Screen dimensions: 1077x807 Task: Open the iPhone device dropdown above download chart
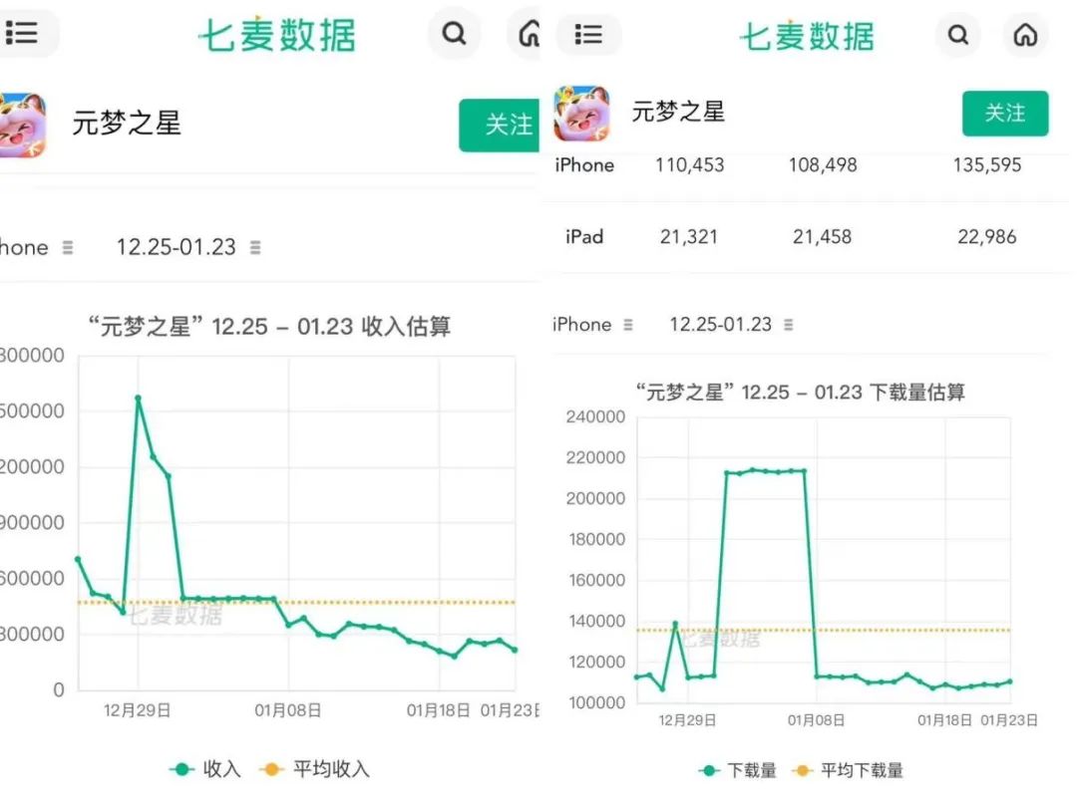(593, 325)
